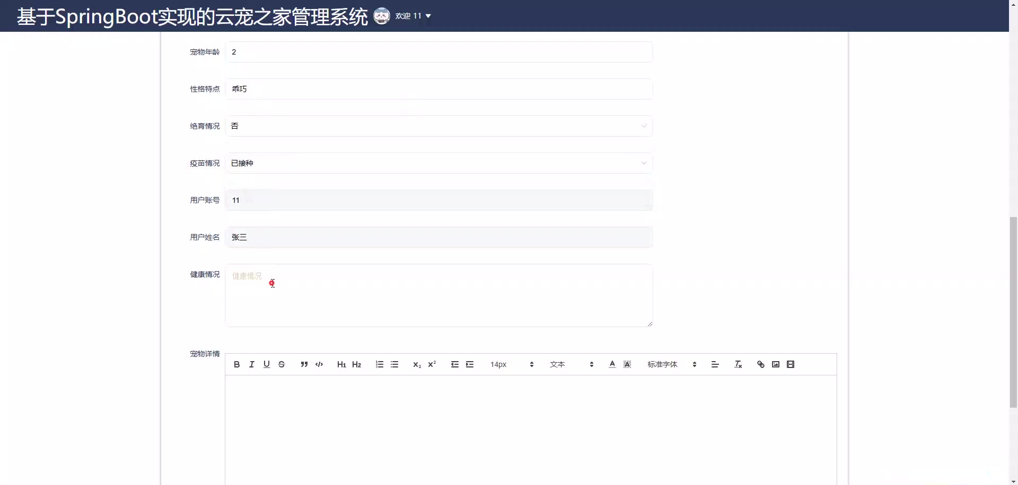Focus the 宠物年龄 input field
Screen dimensions: 1018x485
438,52
